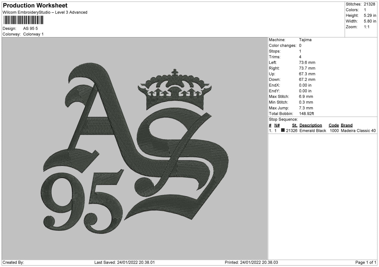Click the Code column header
379x267 pixels.
tap(334, 125)
